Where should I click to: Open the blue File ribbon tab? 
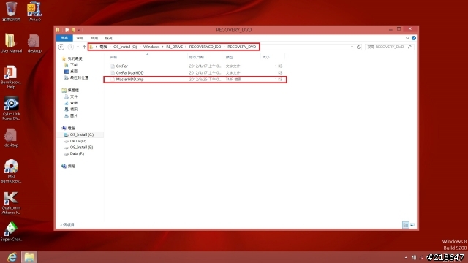64,38
